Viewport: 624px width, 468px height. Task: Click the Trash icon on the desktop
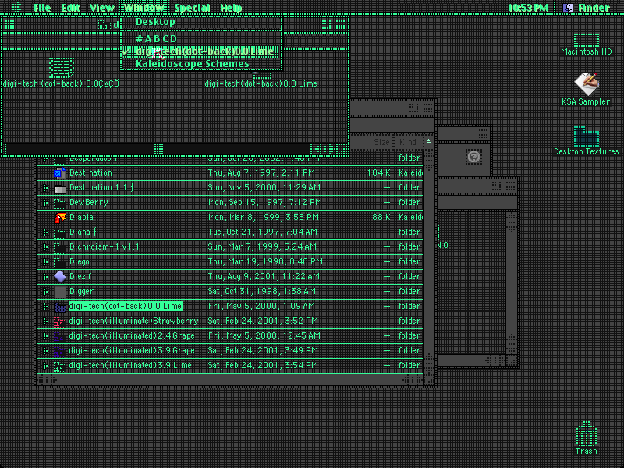(x=587, y=434)
